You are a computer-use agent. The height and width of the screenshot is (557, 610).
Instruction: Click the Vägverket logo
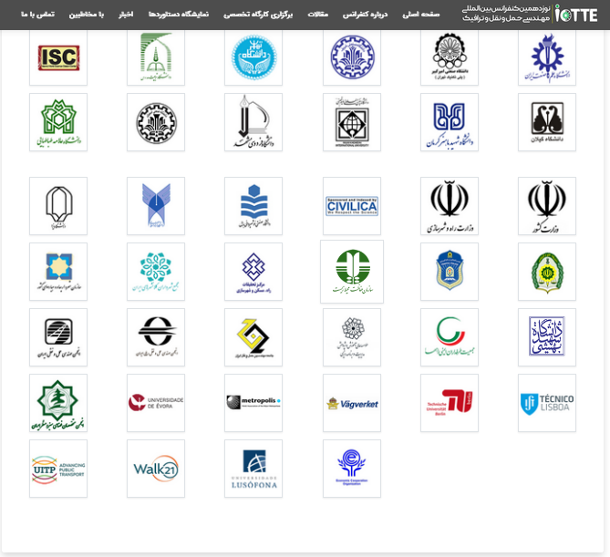click(x=352, y=403)
